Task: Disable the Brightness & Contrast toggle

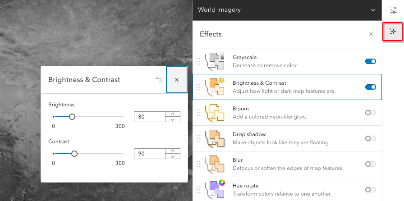Action: pos(370,87)
